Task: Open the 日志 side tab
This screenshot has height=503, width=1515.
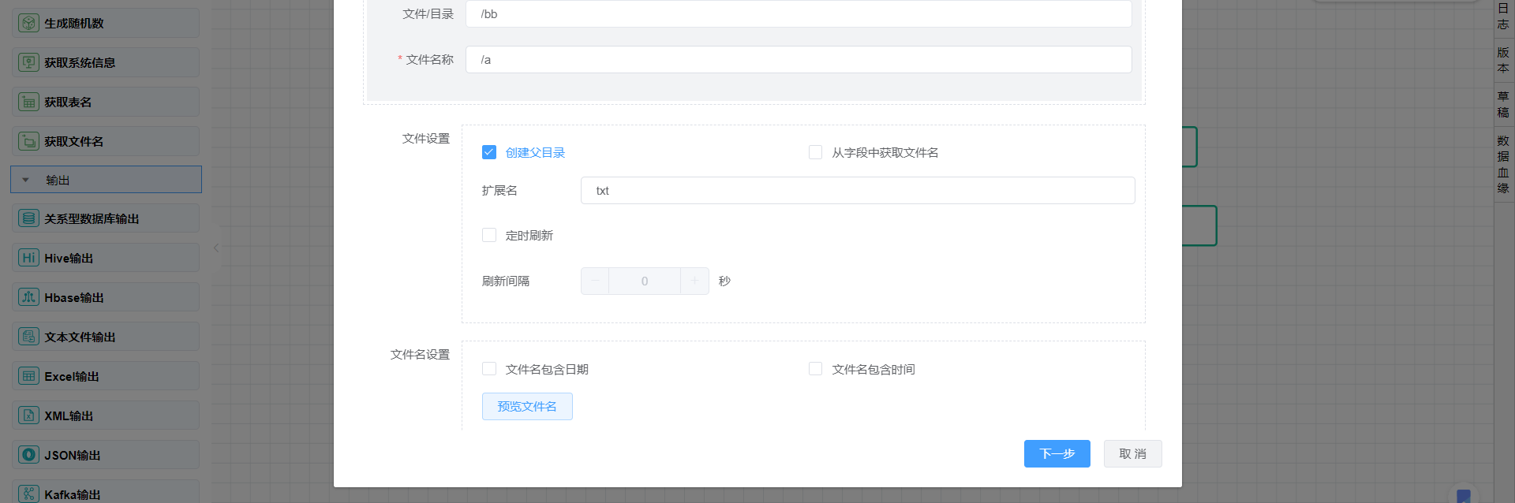Action: pos(1503,16)
